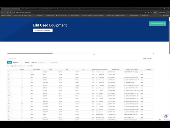Switch to the third browser tab Yale GDP280
The image size is (170, 128).
click(x=49, y=9)
